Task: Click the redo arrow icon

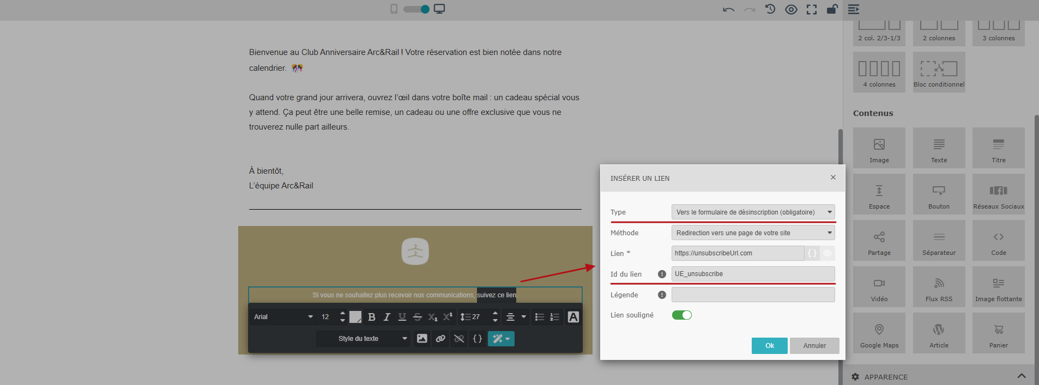Action: (x=750, y=9)
